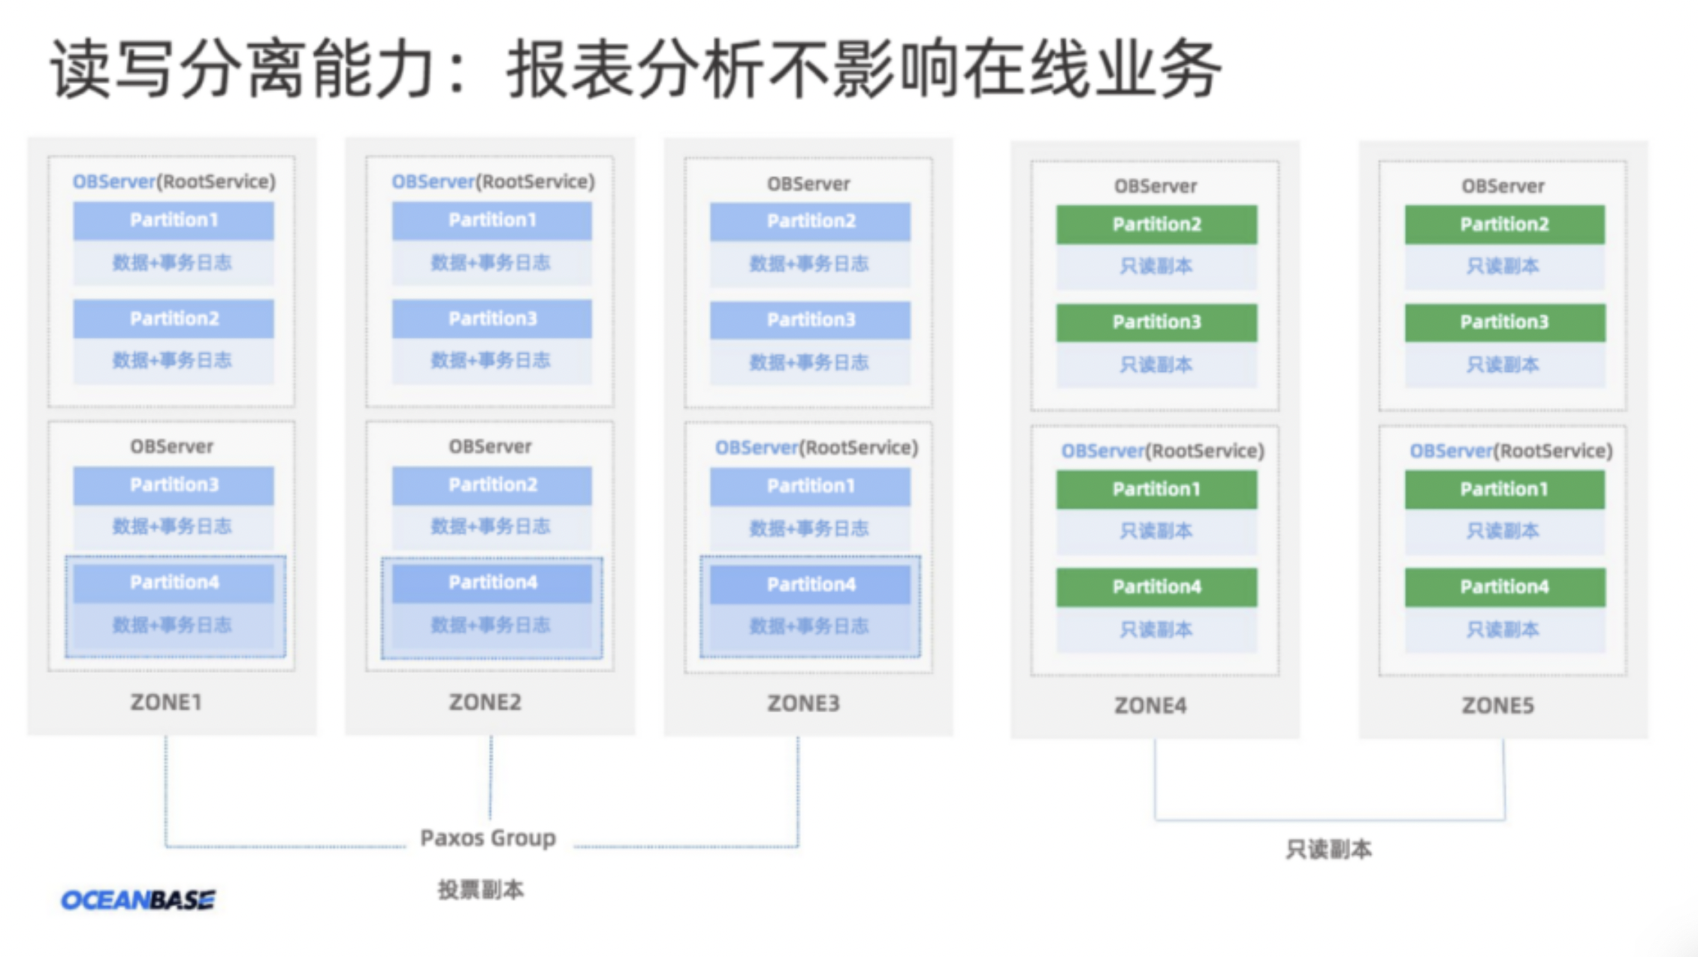Screen dimensions: 1698x957
Task: Select the ZONE4 label
Action: click(x=1150, y=705)
